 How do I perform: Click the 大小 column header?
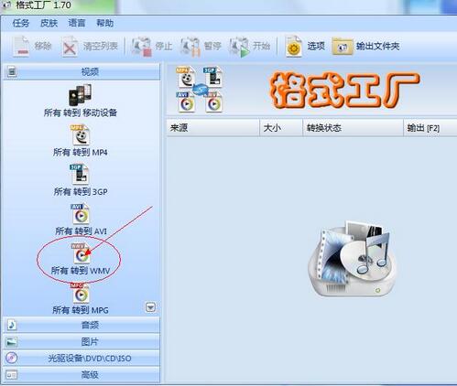[x=281, y=128]
